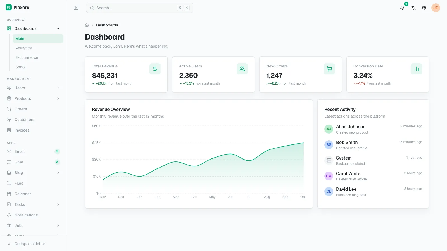Click the "Revenue Overview" heading
Image resolution: width=447 pixels, height=251 pixels.
tap(111, 109)
